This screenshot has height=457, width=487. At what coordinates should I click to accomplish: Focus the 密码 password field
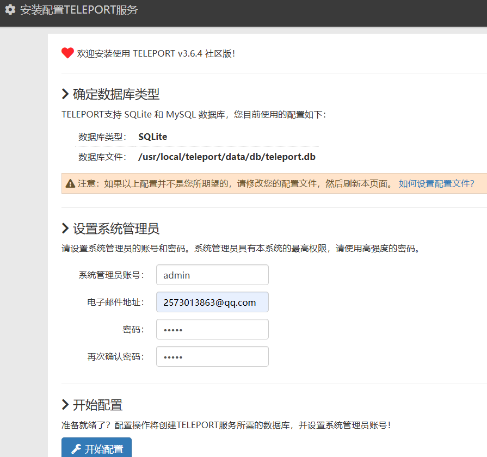[x=212, y=329]
